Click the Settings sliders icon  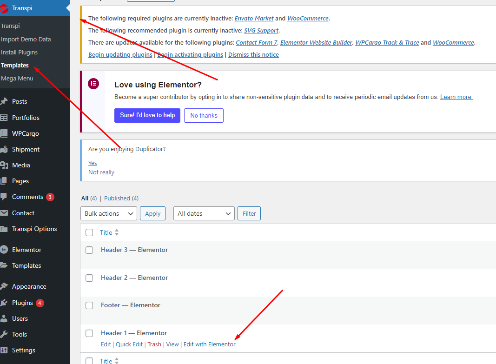pos(4,350)
